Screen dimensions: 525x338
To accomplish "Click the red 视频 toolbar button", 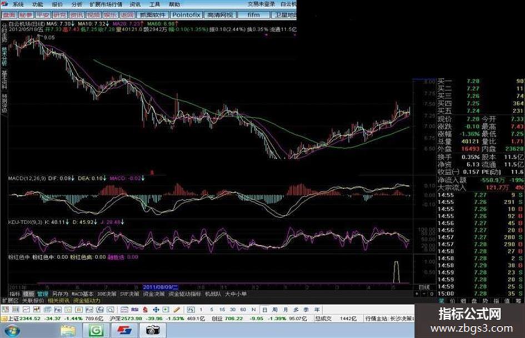I will 93,15.
